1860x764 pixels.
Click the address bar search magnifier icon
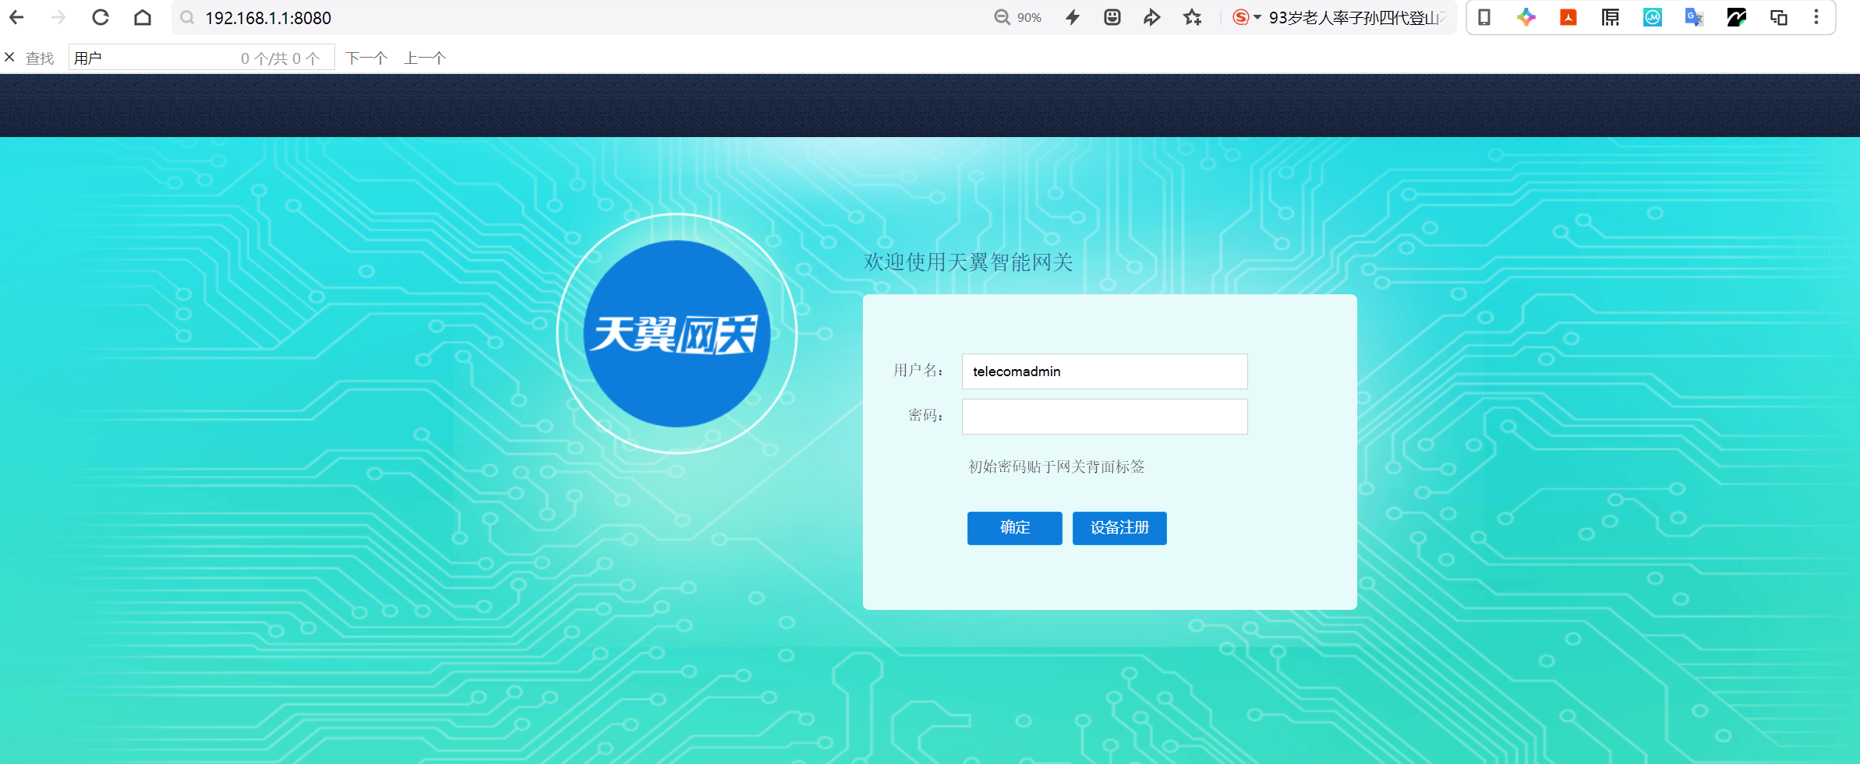(x=187, y=17)
